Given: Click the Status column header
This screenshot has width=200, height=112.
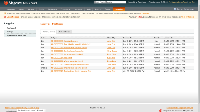Looking at the screenshot, I should pyautogui.click(x=45, y=38).
